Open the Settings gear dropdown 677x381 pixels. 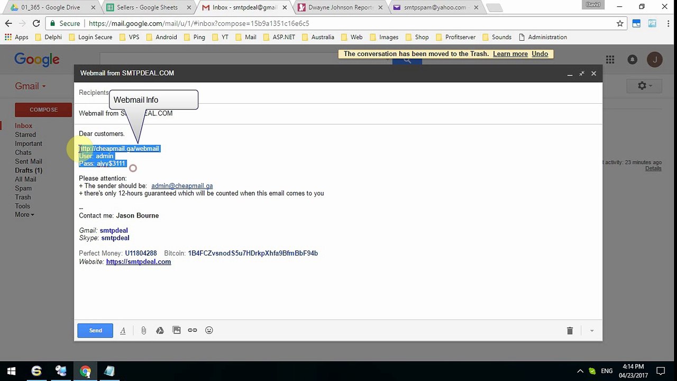pos(644,86)
